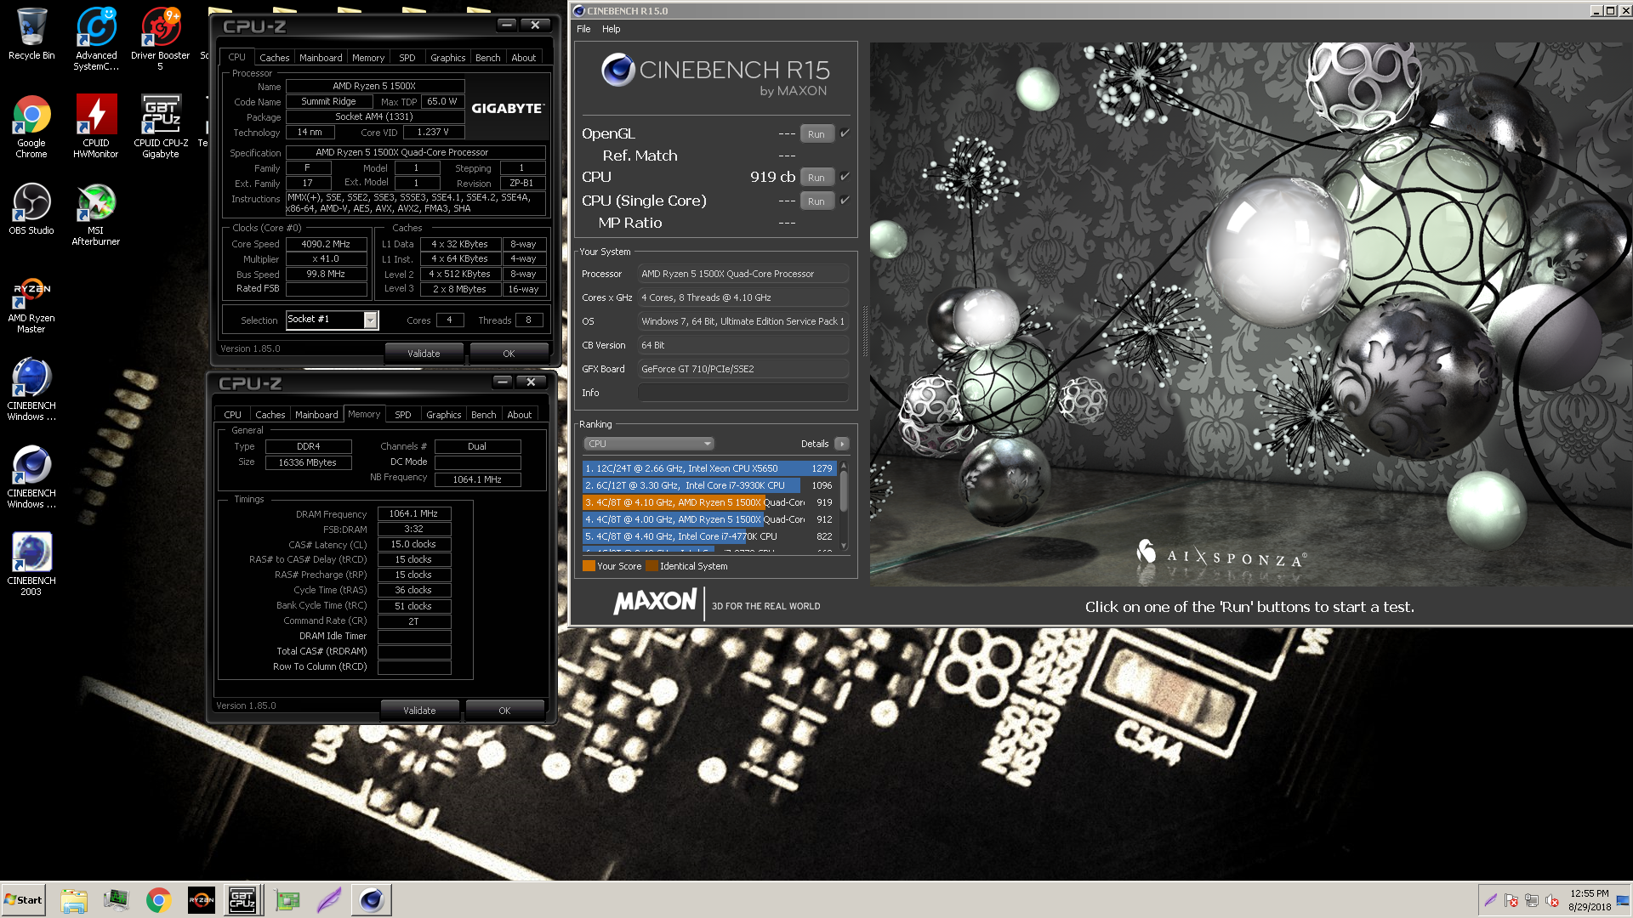The height and width of the screenshot is (918, 1633).
Task: Toggle the CPU (Single Core) test checkbox
Action: [x=845, y=201]
